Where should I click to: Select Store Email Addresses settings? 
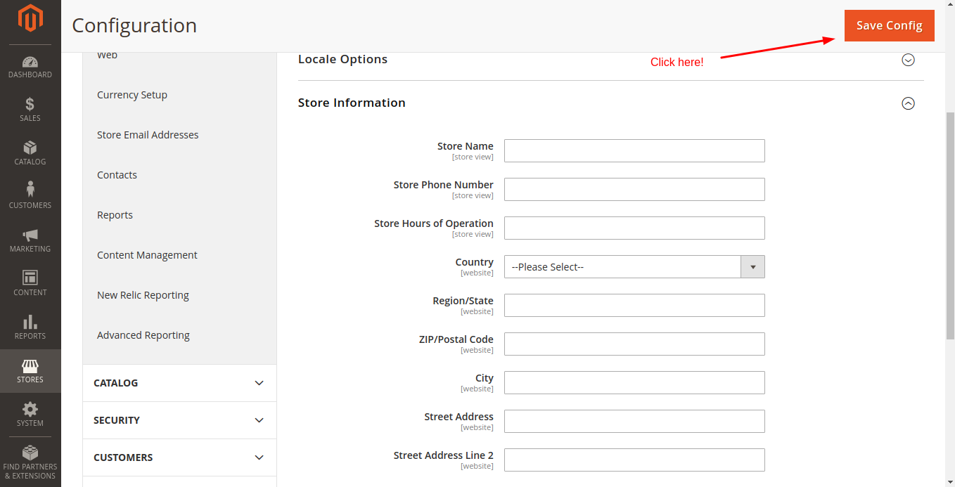(x=148, y=135)
